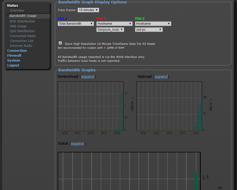Click the Upload bandwidth graph
Screen dimensions: 237x190
(x=169, y=106)
